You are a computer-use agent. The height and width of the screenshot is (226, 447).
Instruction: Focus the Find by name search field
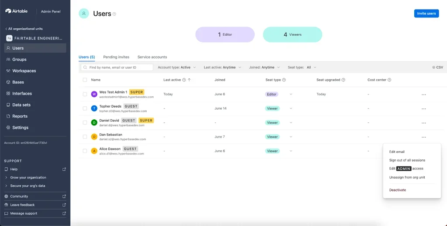(x=117, y=67)
